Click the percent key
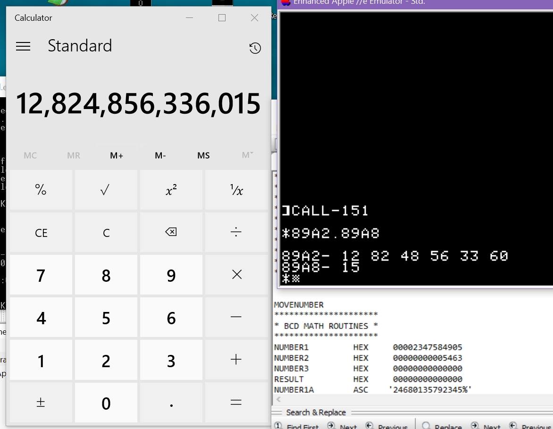553x429 pixels. (x=41, y=190)
